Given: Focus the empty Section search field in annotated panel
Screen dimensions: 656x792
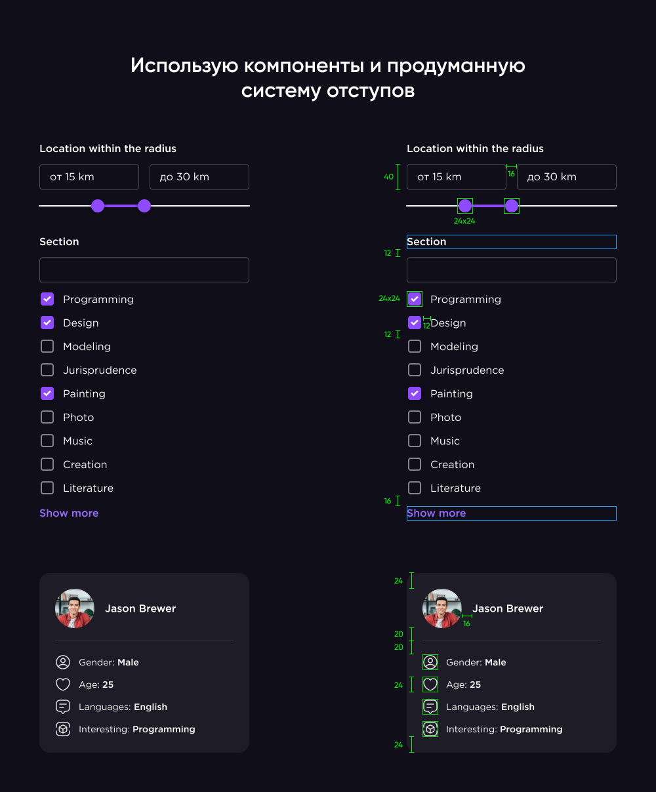Looking at the screenshot, I should 512,270.
